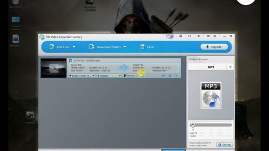Open the video file desktop icon

[x=16, y=41]
